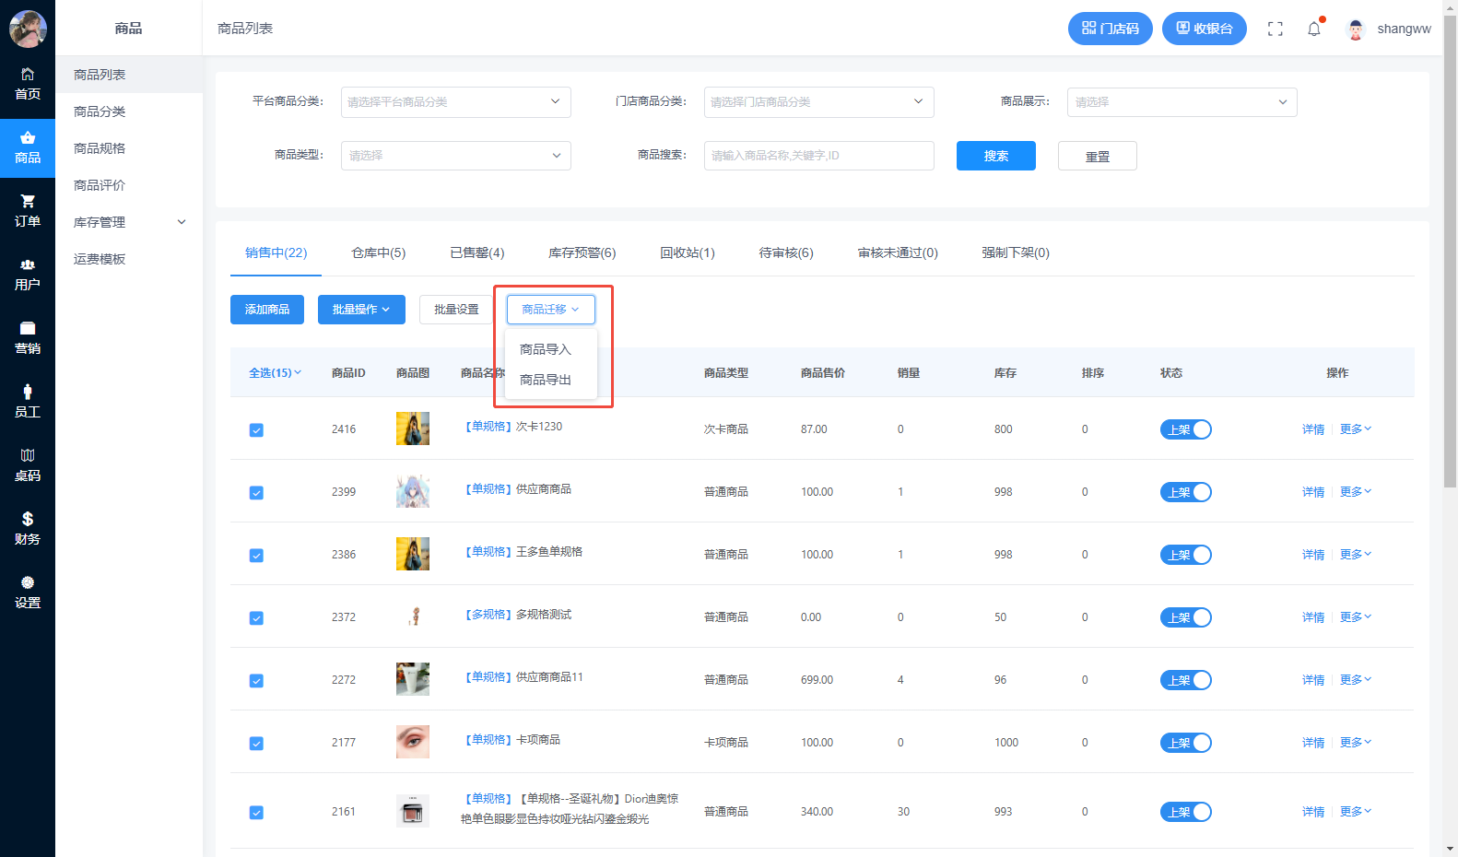Select 商品导入 from the menu

pyautogui.click(x=546, y=349)
